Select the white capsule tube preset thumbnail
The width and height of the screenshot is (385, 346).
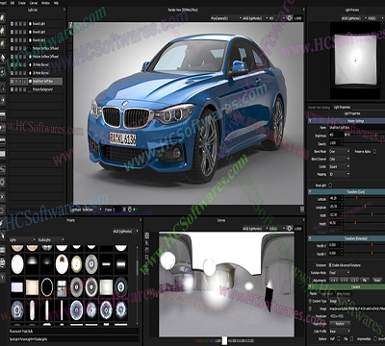pyautogui.click(x=32, y=310)
